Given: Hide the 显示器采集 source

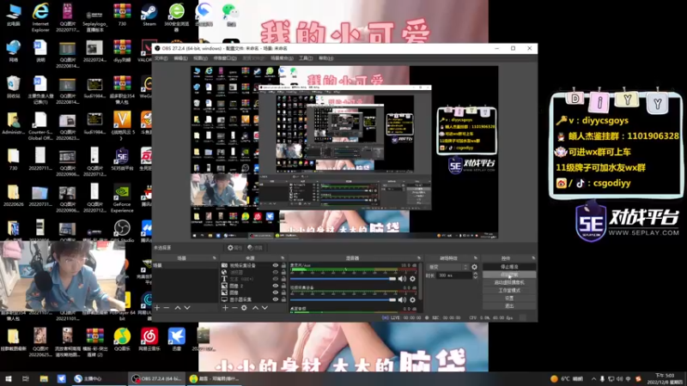Looking at the screenshot, I should [275, 299].
